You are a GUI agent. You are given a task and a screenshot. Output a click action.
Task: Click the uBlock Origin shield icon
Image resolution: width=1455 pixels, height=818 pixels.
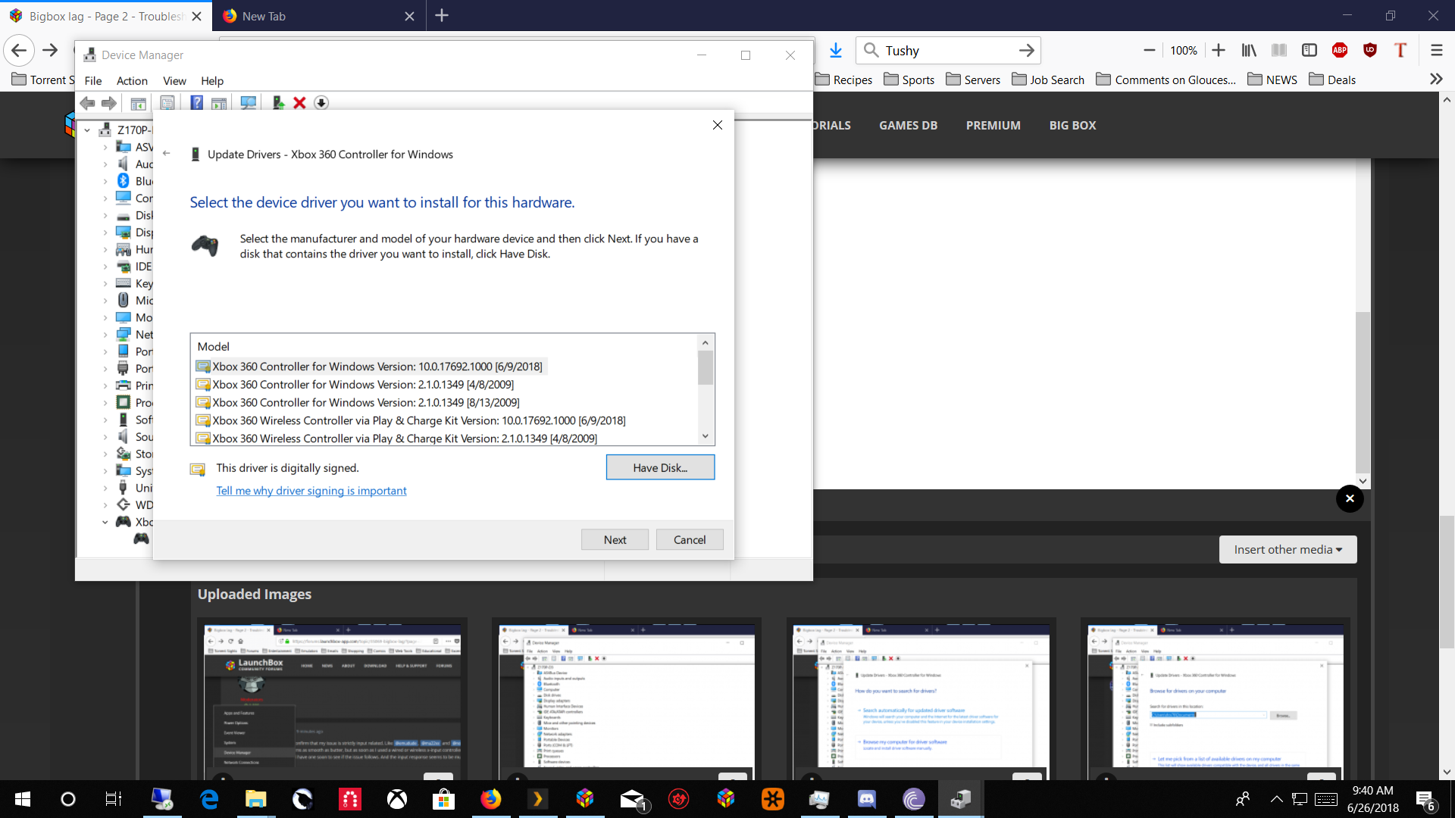[1370, 50]
